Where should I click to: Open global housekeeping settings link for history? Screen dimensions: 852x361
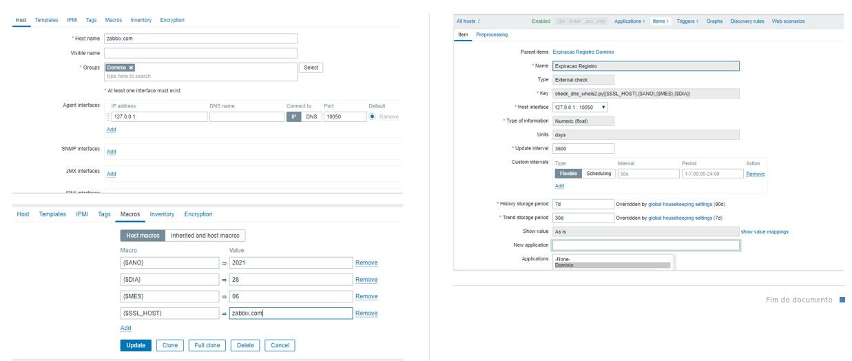coord(680,204)
